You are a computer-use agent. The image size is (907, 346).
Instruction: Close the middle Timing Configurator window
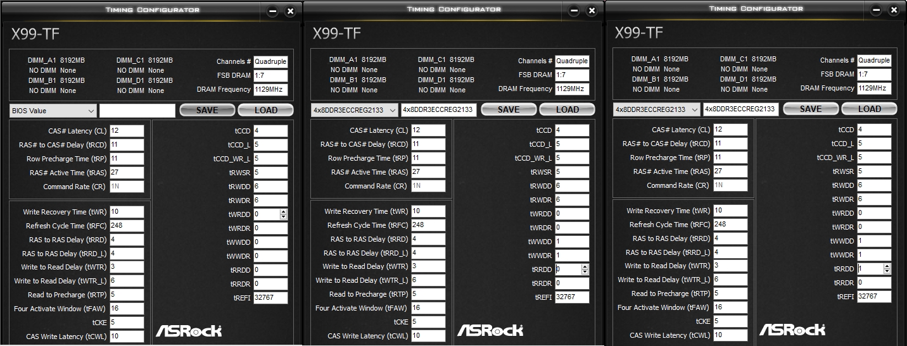[x=592, y=11]
